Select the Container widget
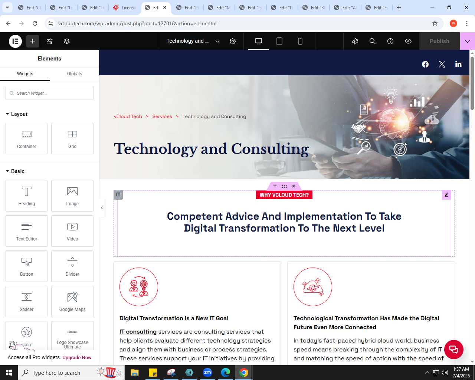Screen dimensions: 475x380 pyautogui.click(x=26, y=138)
